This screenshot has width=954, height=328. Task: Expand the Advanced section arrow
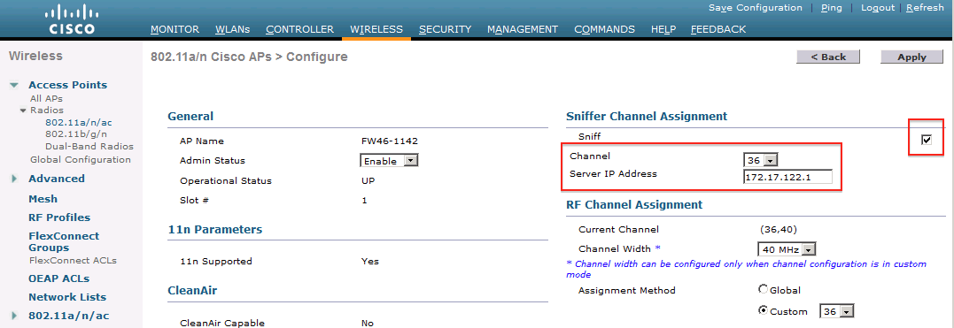14,179
